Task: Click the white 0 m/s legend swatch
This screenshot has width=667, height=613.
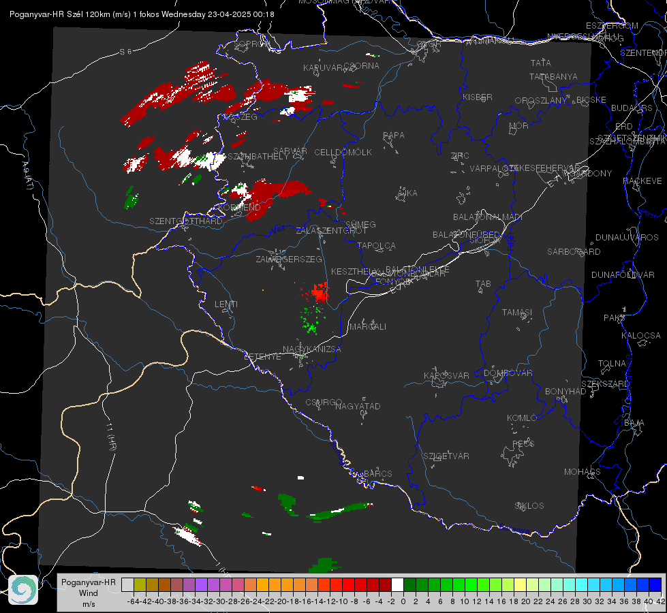Action: pos(397,585)
